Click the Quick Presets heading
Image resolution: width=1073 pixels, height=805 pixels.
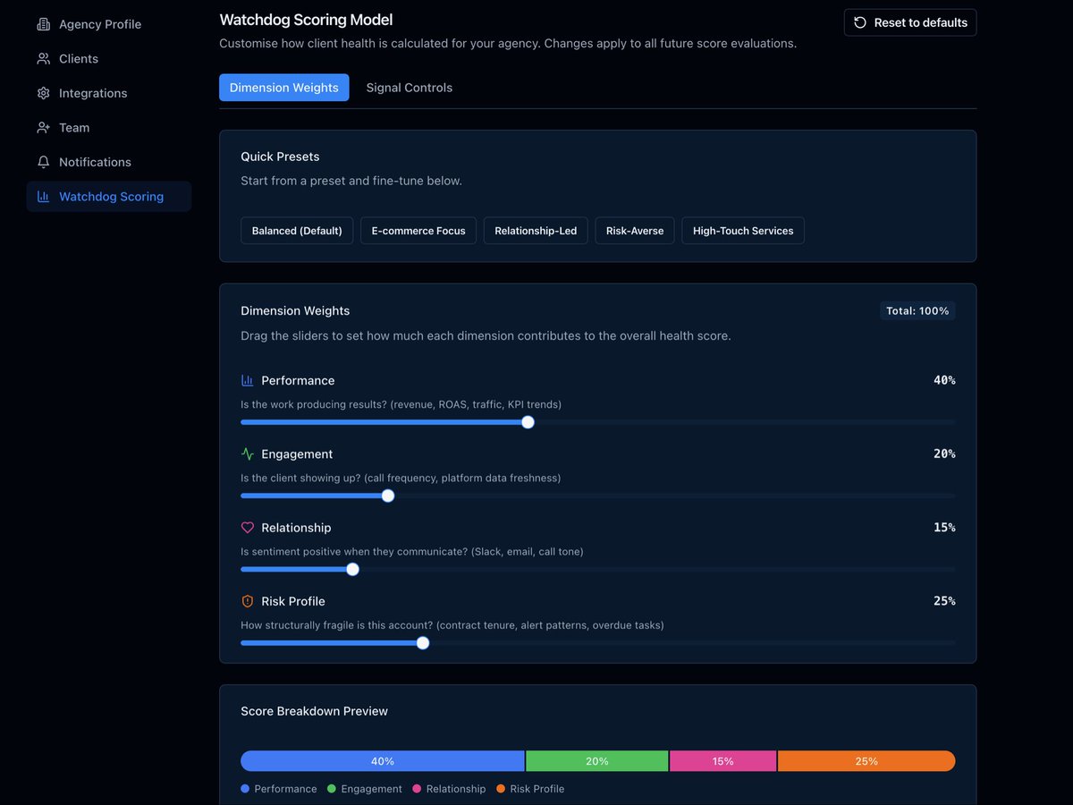tap(280, 157)
